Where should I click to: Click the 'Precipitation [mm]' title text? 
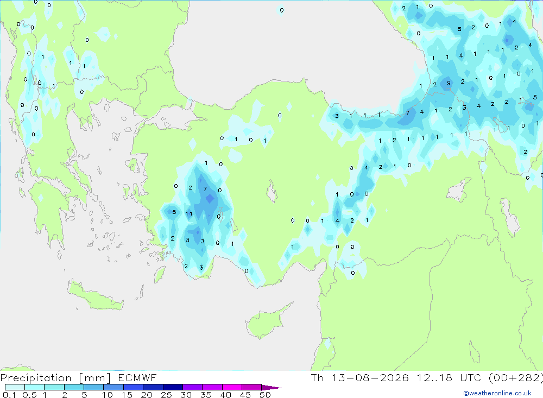(55, 377)
